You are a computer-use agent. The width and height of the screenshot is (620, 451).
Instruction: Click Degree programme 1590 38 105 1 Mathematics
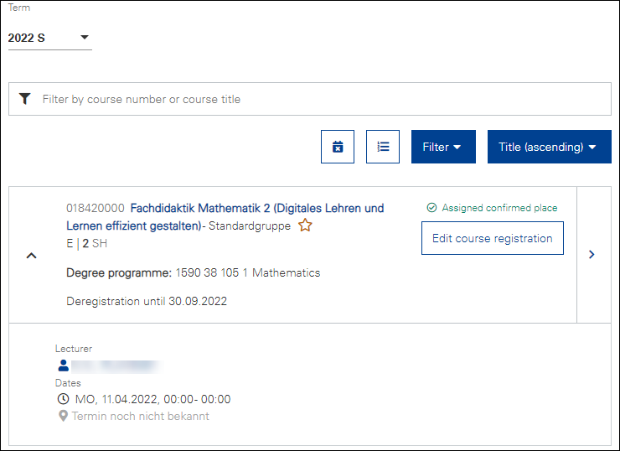pyautogui.click(x=194, y=273)
